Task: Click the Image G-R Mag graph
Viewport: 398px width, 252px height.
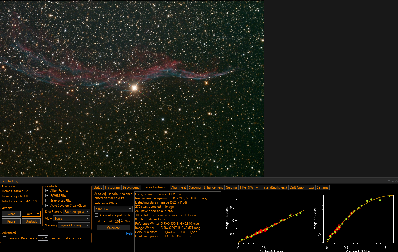Action: 271,219
